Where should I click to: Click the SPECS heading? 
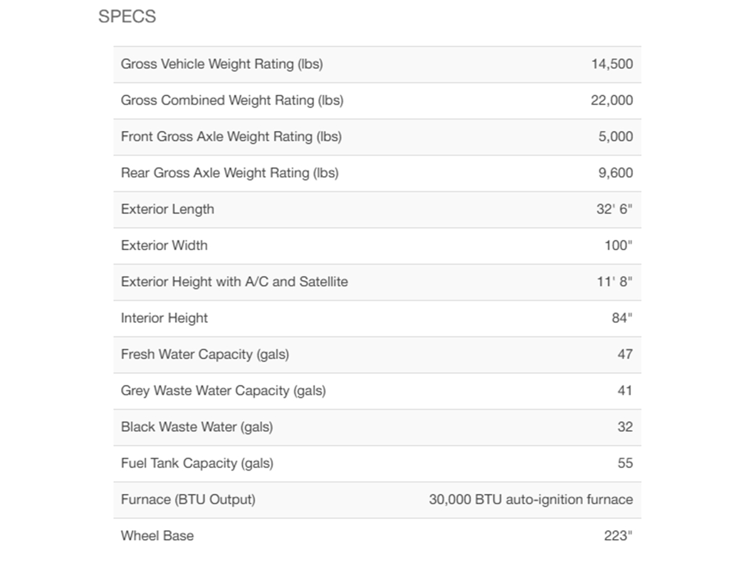coord(127,17)
